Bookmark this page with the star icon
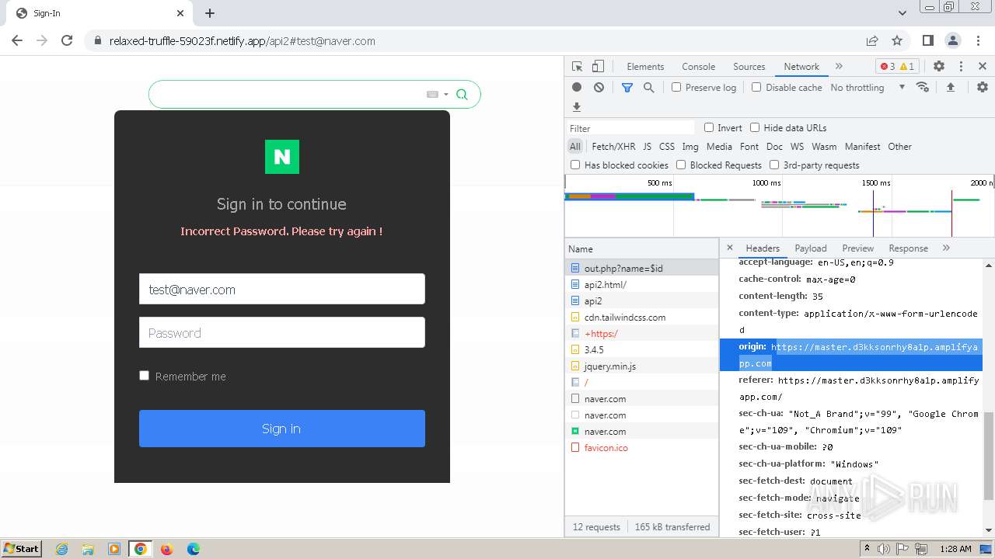The image size is (995, 559). (897, 40)
